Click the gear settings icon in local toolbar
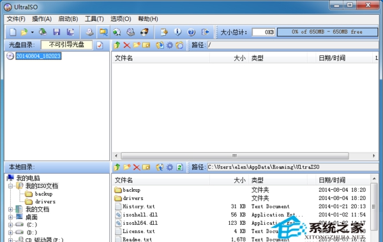Viewport: 383px width, 242px height. 170,167
